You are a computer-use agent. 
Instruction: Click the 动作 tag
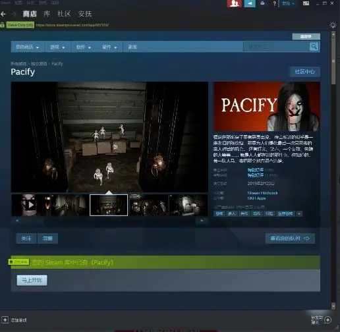coord(256,213)
